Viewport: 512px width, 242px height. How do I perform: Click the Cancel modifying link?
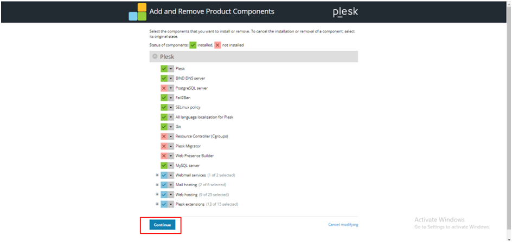tap(343, 225)
